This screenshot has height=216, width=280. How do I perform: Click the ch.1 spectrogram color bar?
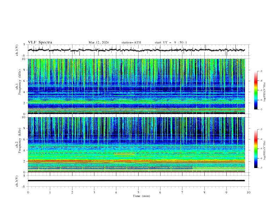[x=256, y=90]
